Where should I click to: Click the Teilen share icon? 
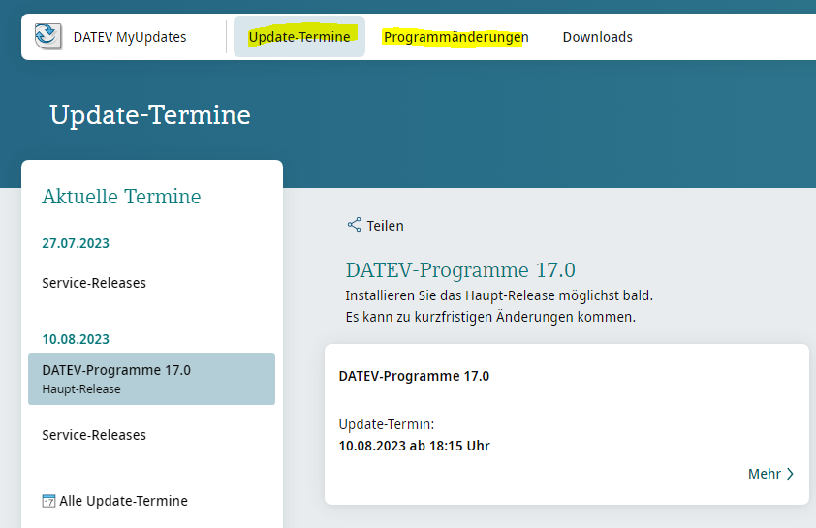355,225
